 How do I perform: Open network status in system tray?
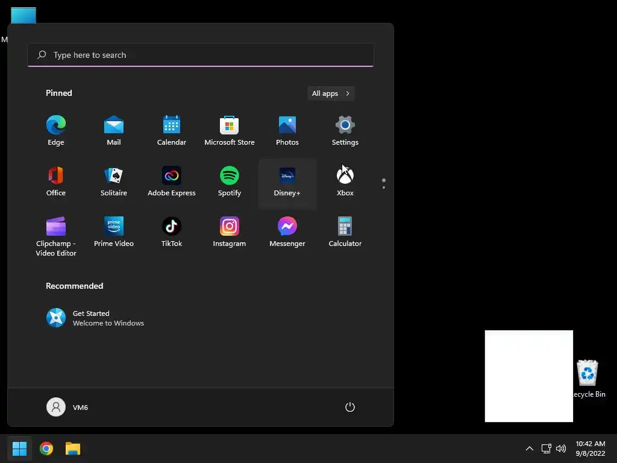click(546, 449)
